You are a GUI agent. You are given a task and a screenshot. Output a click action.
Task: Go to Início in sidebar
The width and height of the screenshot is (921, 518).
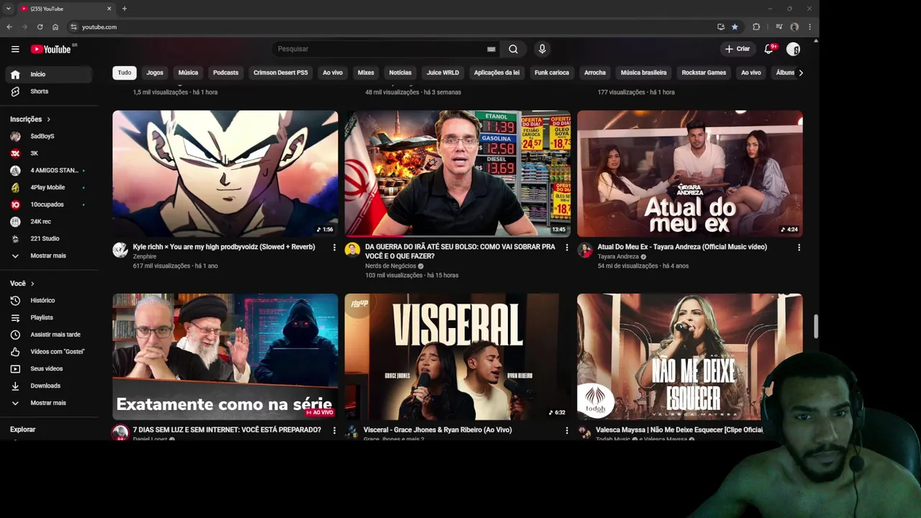pyautogui.click(x=47, y=74)
